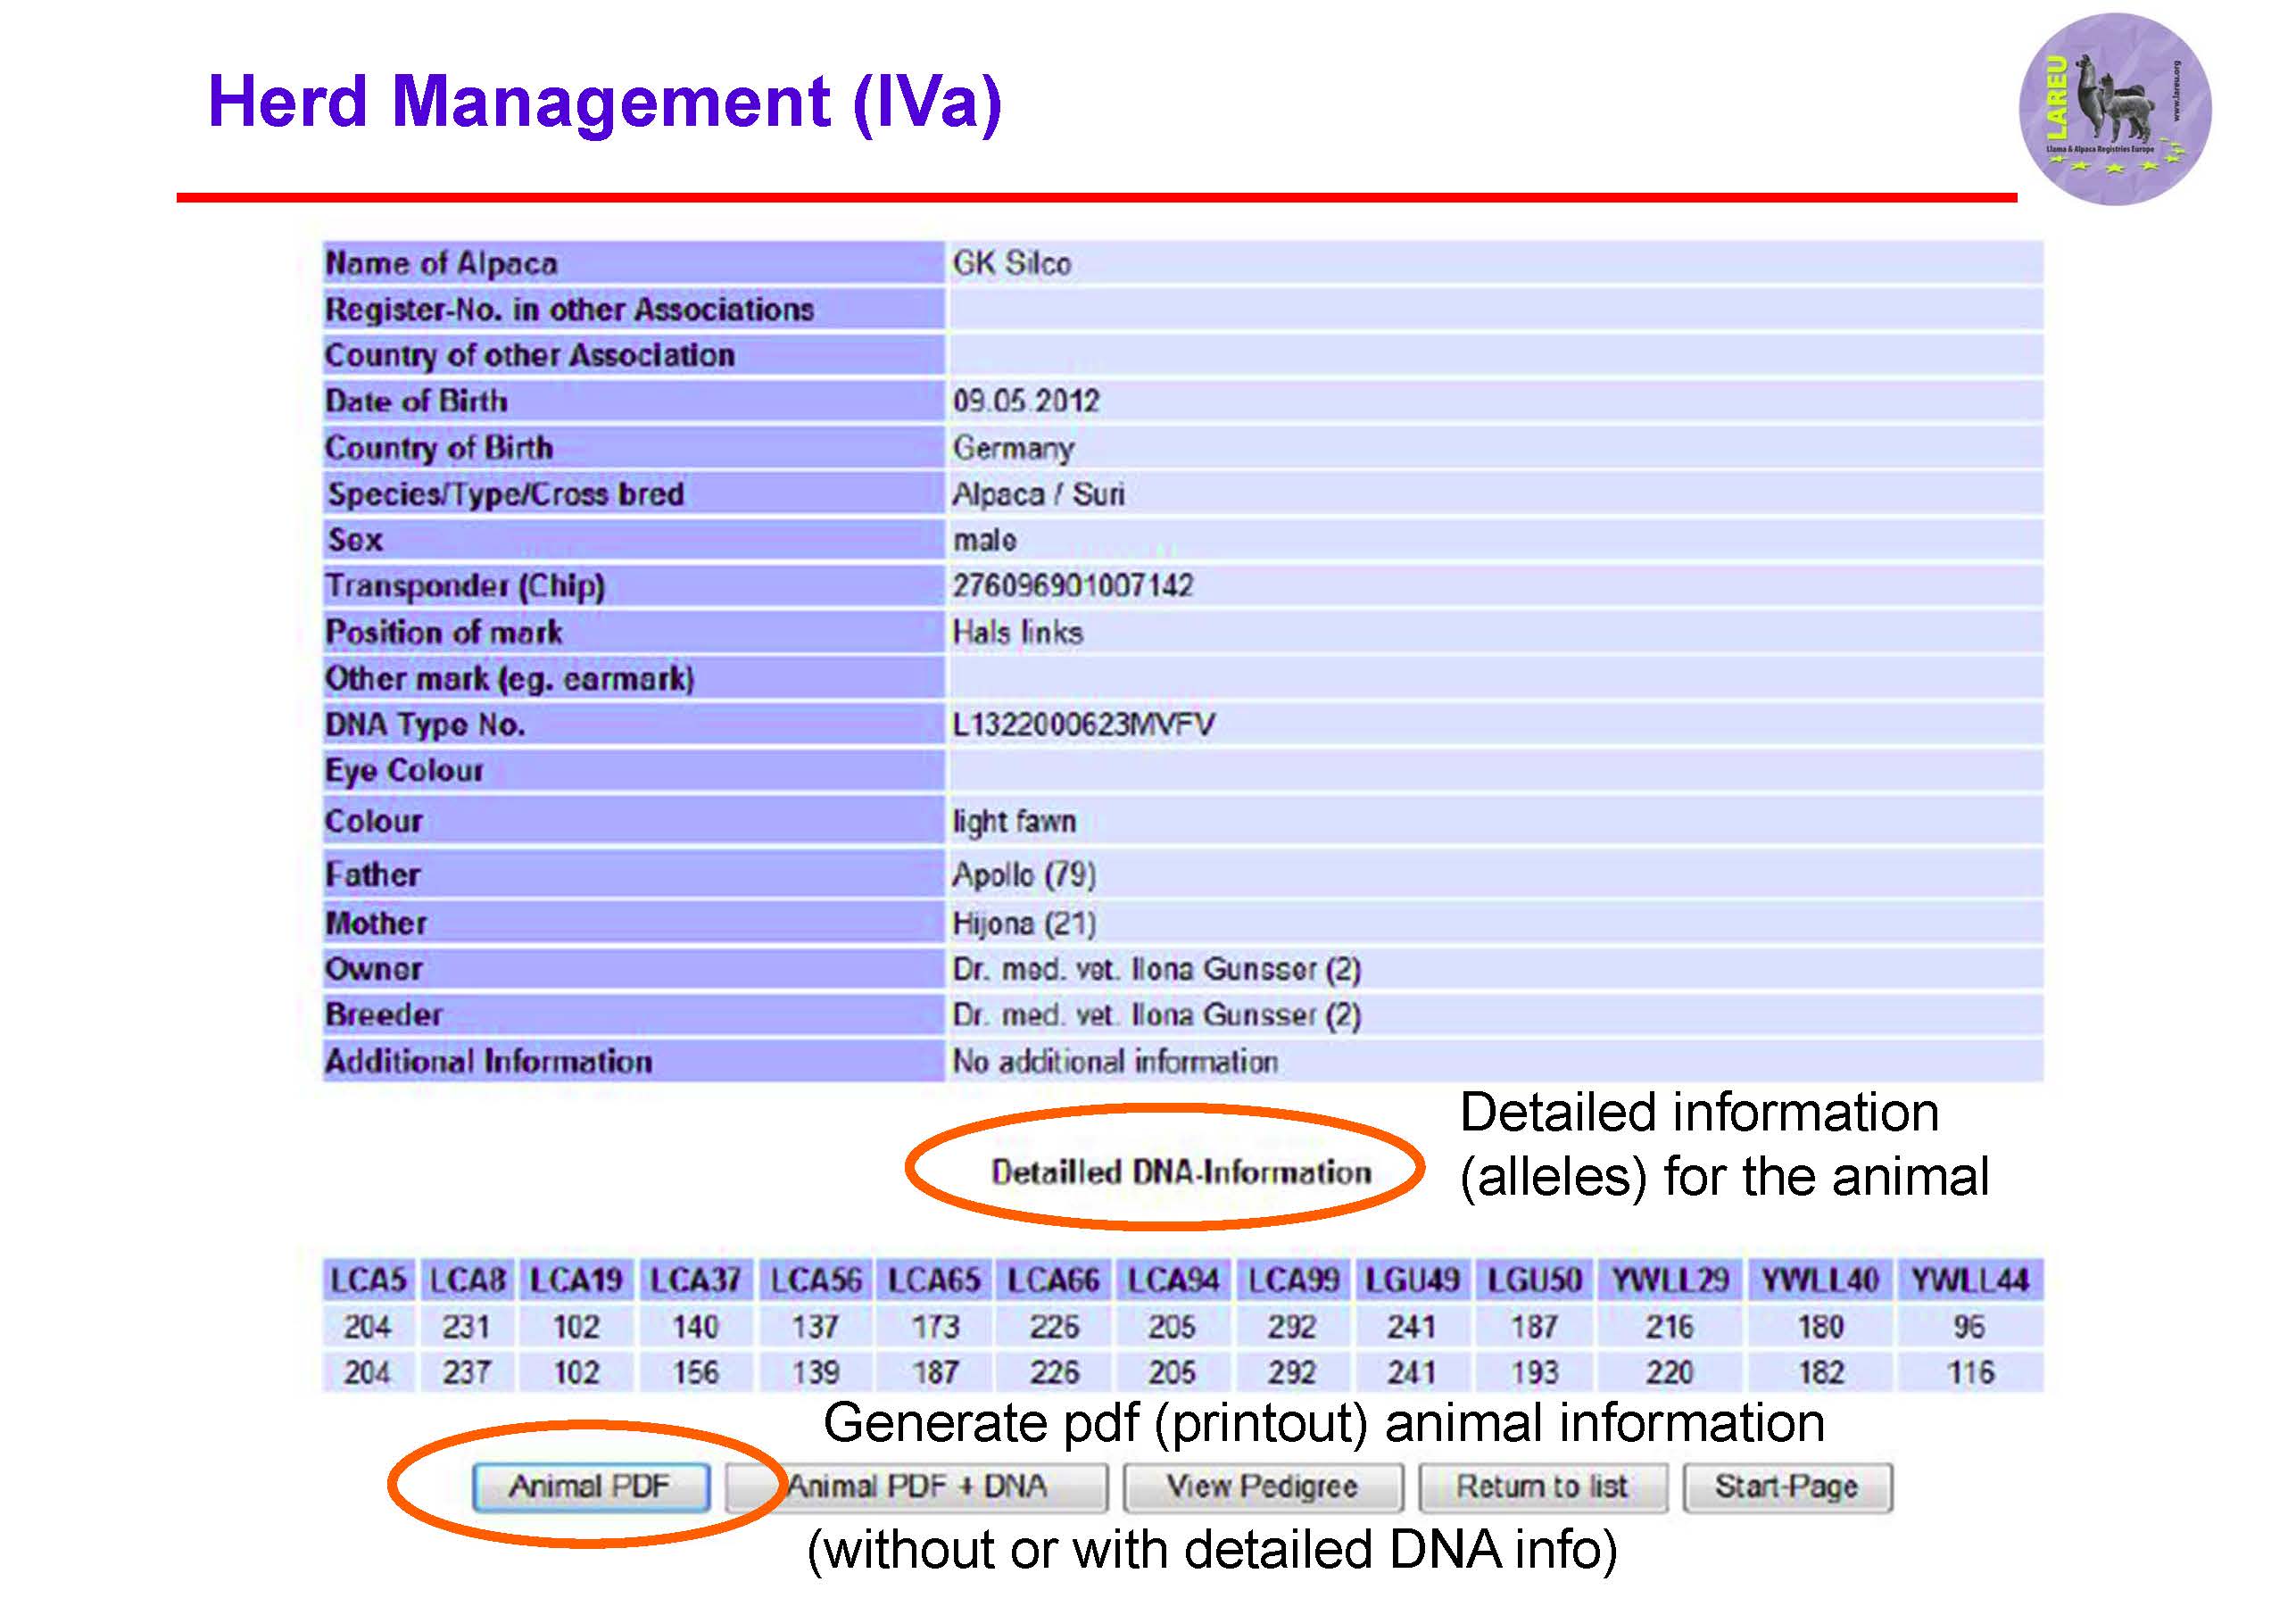Viewport: 2296px width, 1623px height.
Task: Go back via Return to list
Action: pyautogui.click(x=1543, y=1487)
